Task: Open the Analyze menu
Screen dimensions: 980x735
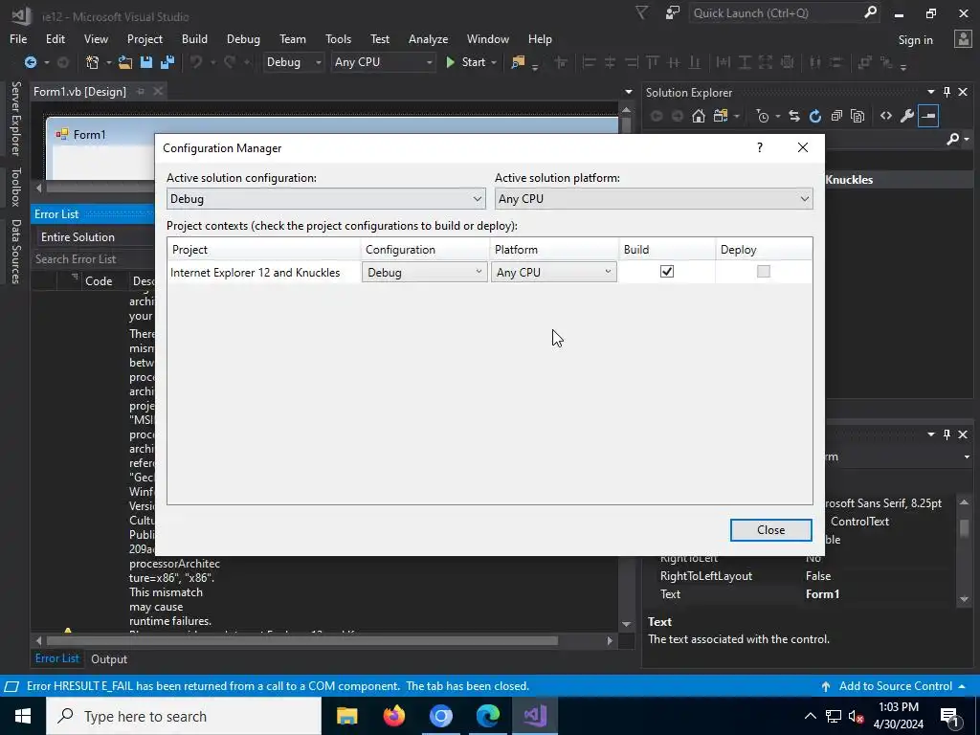Action: click(x=428, y=38)
